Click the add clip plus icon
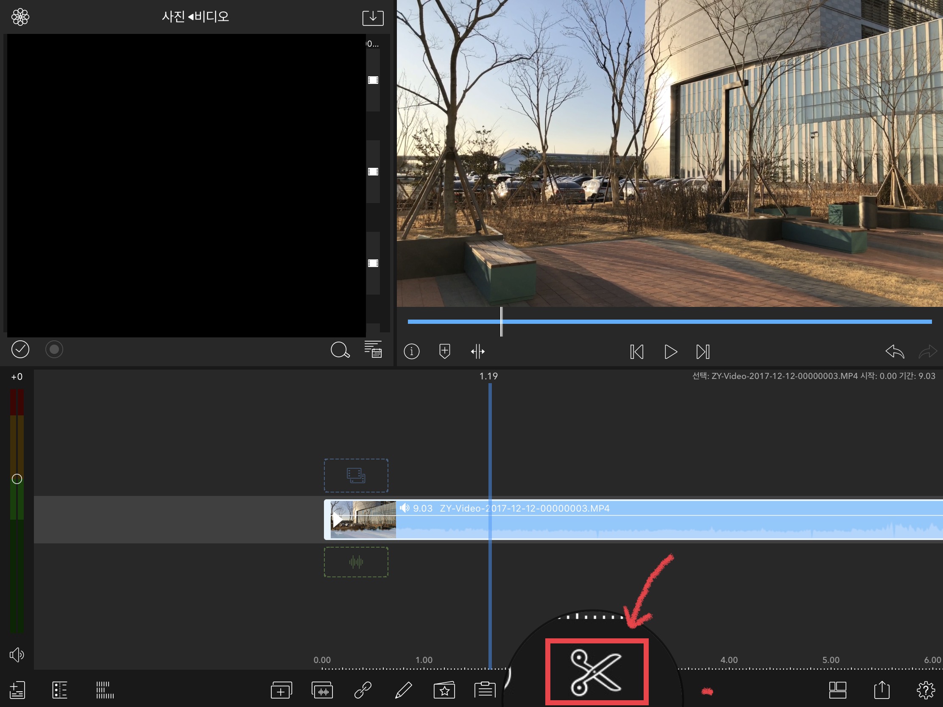943x707 pixels. point(281,690)
